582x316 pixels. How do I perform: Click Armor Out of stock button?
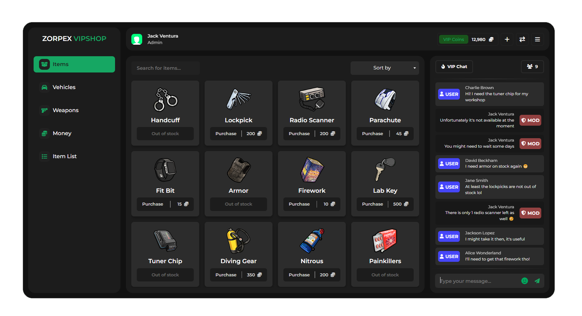(239, 204)
